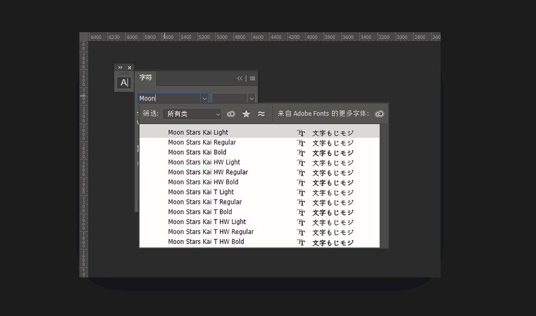Select Moon Stars Kai T Light

259,192
